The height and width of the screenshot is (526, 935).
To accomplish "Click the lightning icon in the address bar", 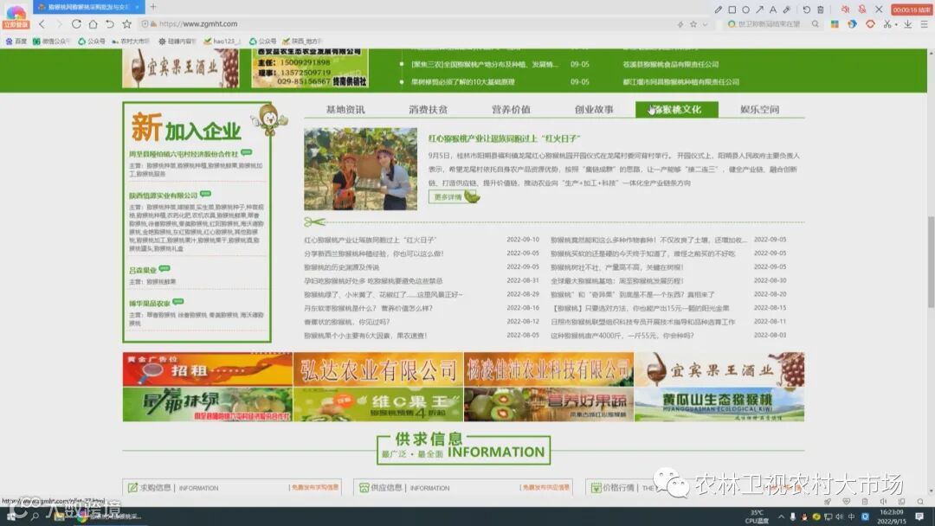I will (680, 24).
